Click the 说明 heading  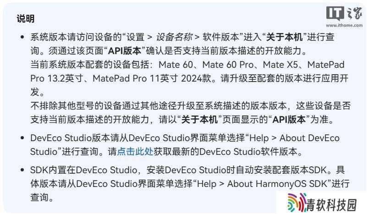point(26,18)
